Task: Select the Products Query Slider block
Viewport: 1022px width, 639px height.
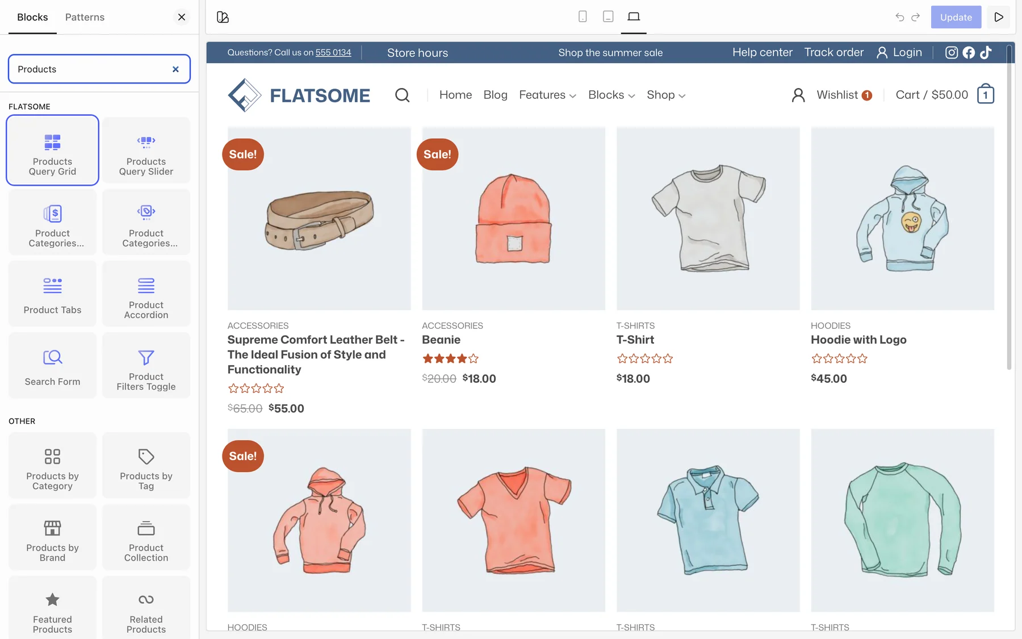Action: tap(146, 151)
